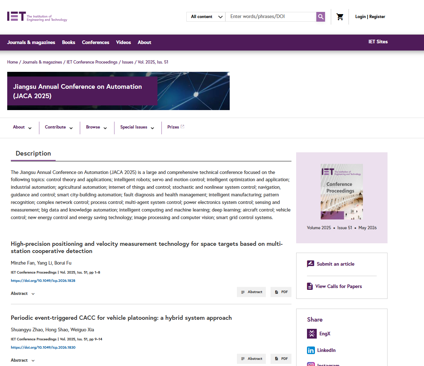Expand Abstract under the CACC vehicle platooning paper
This screenshot has height=366, width=424.
23,360
